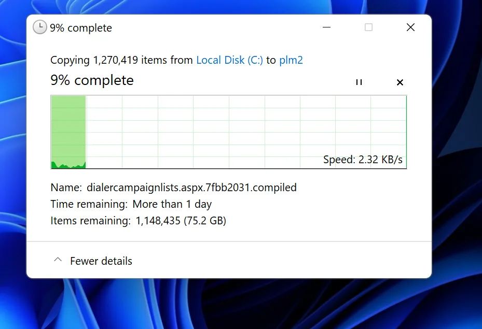Pause the file copy operation
Image resolution: width=482 pixels, height=329 pixels.
[x=359, y=82]
